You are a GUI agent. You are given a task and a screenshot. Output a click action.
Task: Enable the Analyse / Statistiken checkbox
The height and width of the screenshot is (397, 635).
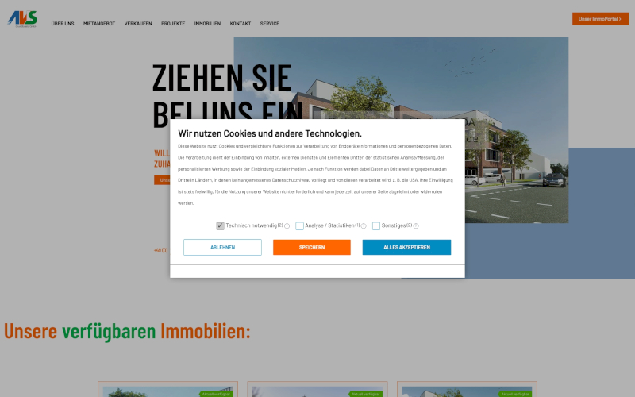(299, 225)
